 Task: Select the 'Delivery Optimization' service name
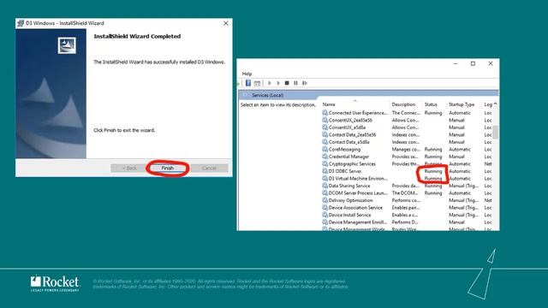350,200
